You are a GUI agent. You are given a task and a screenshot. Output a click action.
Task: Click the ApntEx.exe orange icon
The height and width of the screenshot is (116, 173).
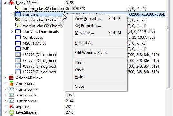(12, 83)
